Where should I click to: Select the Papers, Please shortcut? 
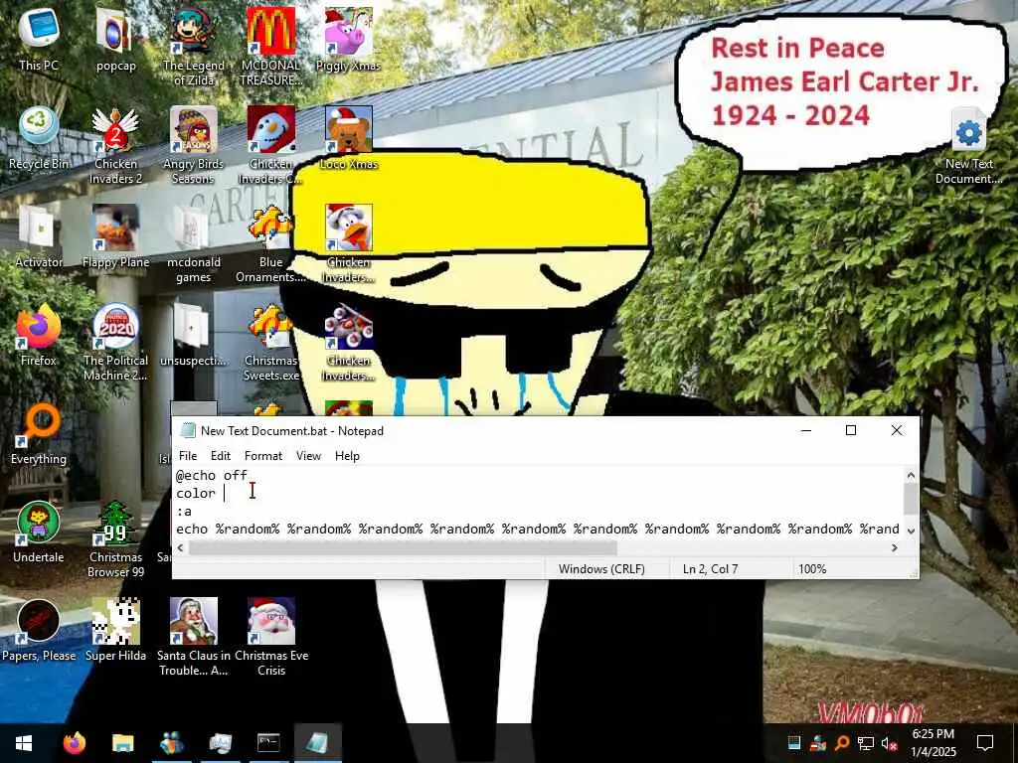click(x=39, y=629)
